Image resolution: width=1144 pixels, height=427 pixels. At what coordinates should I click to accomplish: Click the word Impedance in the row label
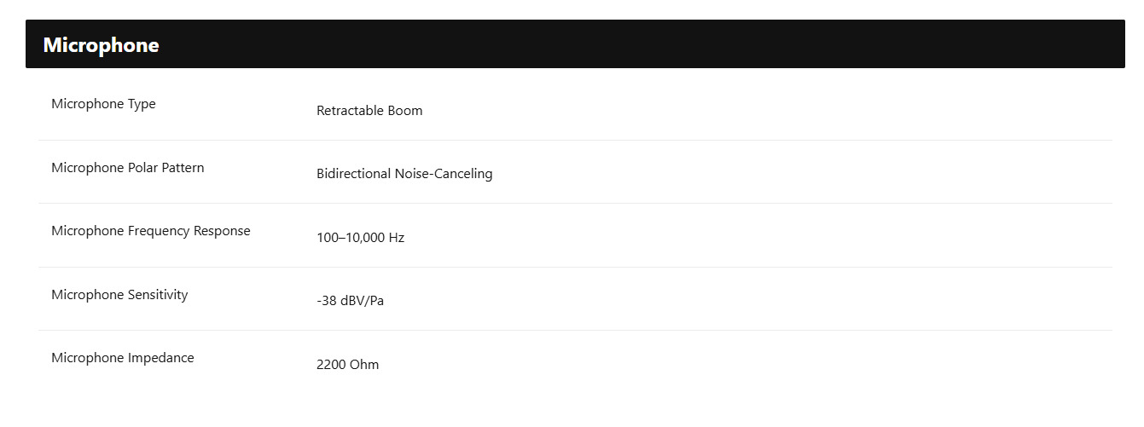pos(161,358)
